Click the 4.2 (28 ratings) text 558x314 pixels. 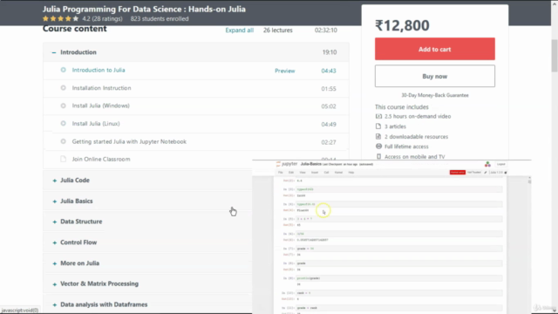(102, 18)
